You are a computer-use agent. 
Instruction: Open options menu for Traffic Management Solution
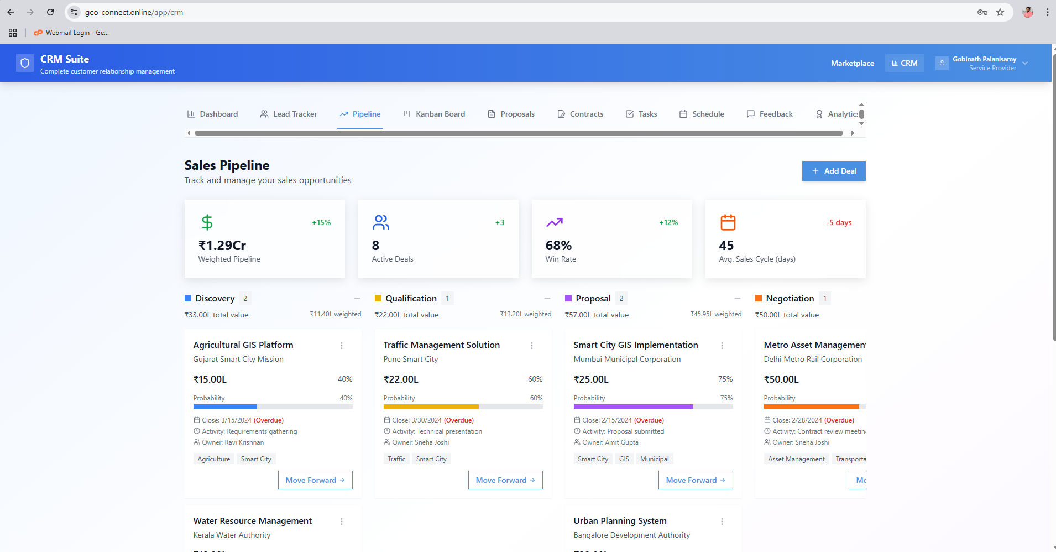point(532,346)
